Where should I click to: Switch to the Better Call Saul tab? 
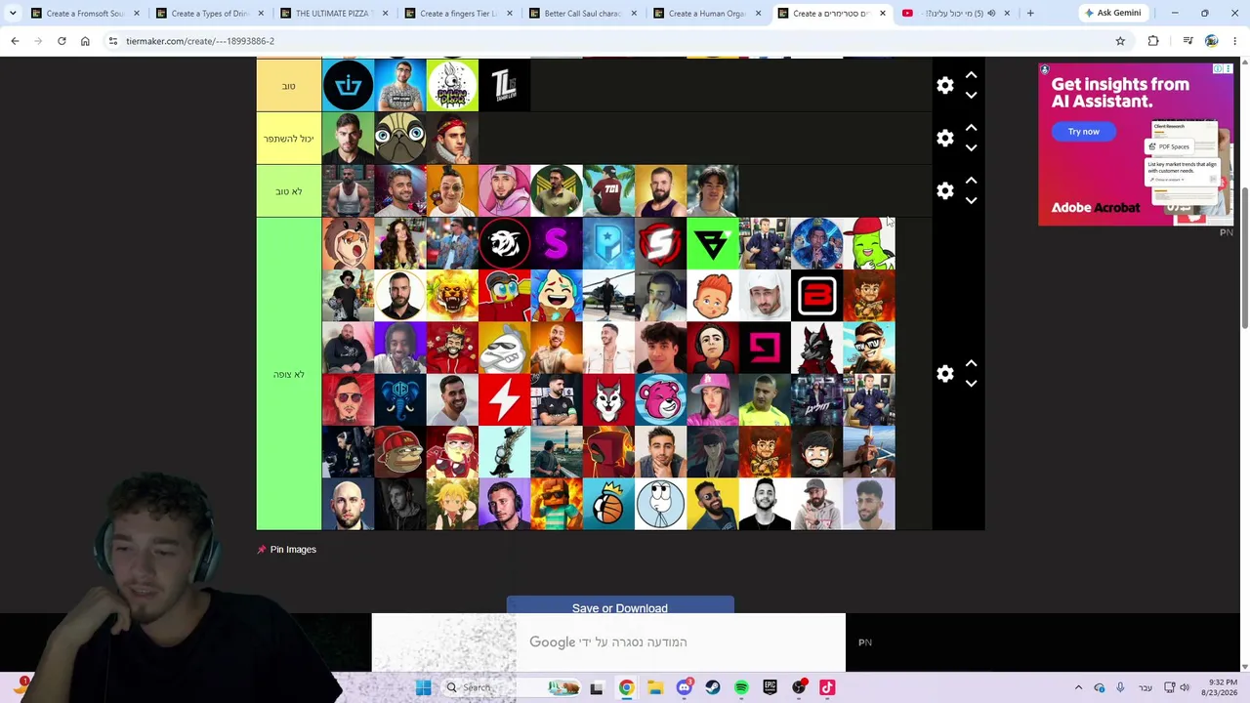point(583,14)
